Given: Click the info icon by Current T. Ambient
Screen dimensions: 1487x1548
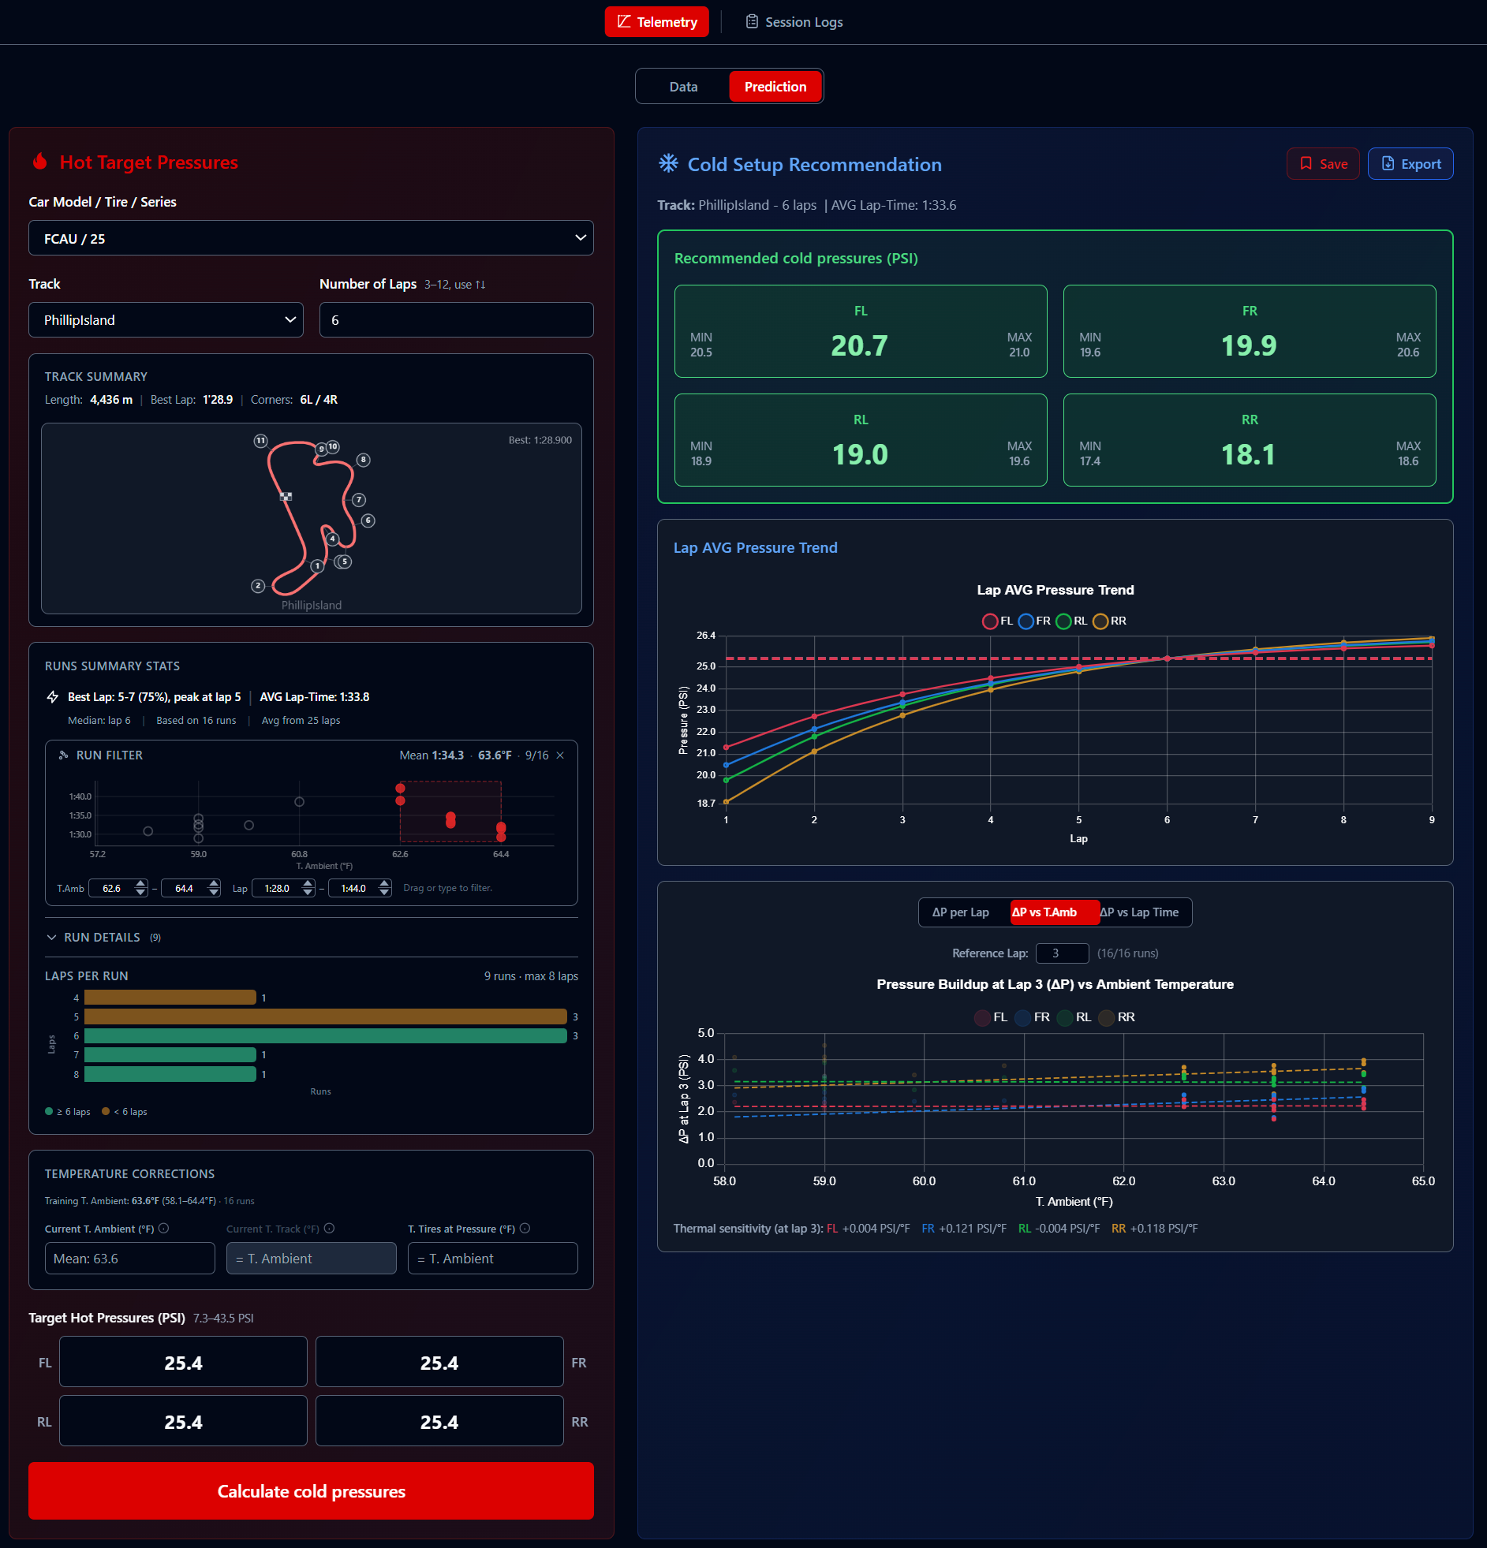Looking at the screenshot, I should point(163,1228).
